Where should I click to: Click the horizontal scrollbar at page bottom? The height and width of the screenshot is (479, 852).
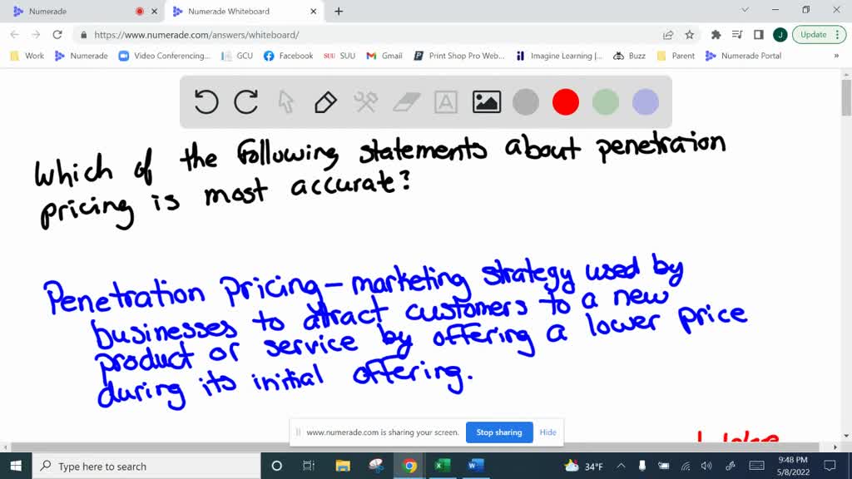point(415,447)
